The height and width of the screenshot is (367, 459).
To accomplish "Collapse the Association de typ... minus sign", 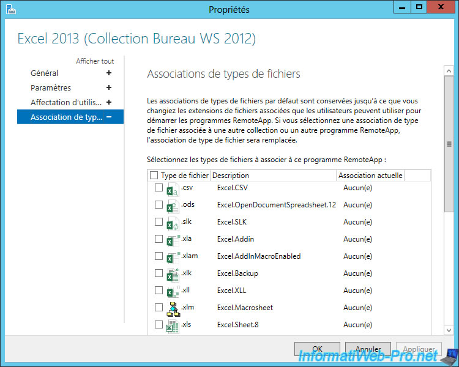I will pos(109,117).
